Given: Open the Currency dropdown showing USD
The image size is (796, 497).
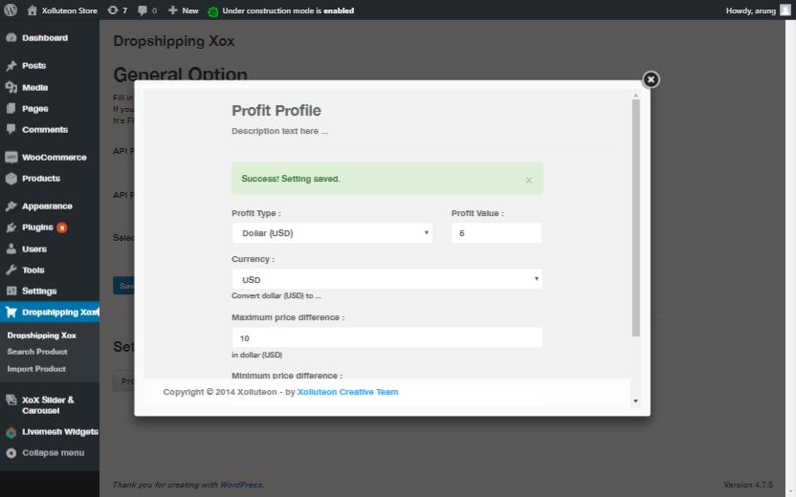Looking at the screenshot, I should (387, 279).
